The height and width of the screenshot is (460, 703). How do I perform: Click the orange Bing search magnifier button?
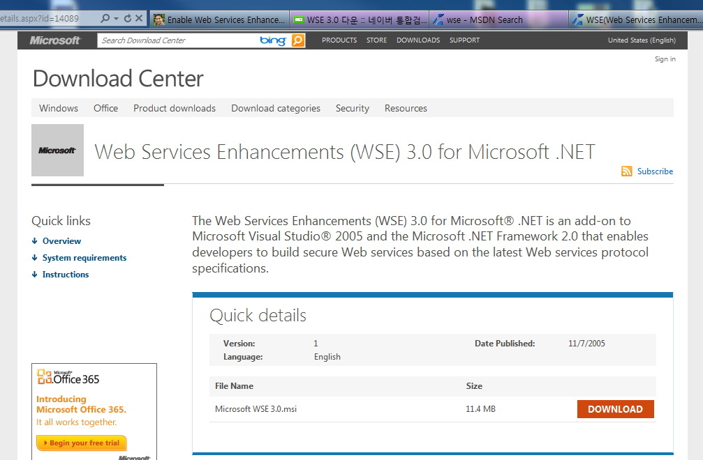pyautogui.click(x=298, y=40)
